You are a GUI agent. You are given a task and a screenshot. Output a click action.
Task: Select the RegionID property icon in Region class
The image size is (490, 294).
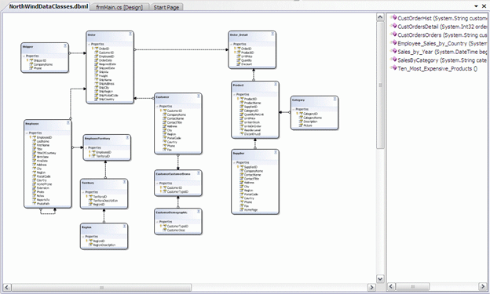coord(90,241)
